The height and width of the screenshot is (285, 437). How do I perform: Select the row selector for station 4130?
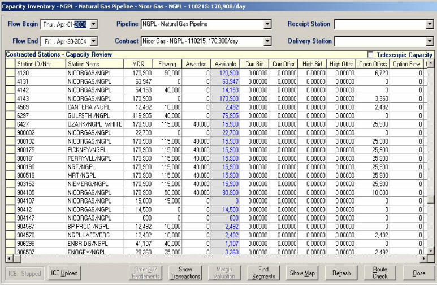10,73
